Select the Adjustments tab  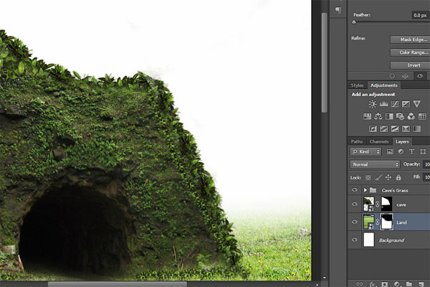(383, 85)
